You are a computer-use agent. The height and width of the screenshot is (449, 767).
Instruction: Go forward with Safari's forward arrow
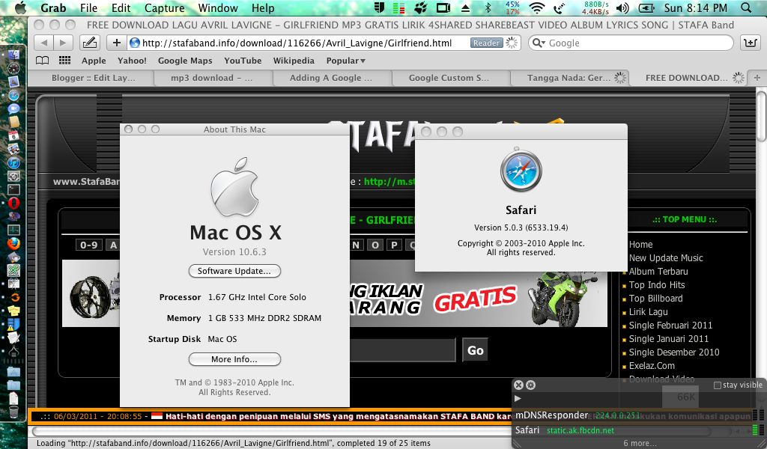click(63, 43)
